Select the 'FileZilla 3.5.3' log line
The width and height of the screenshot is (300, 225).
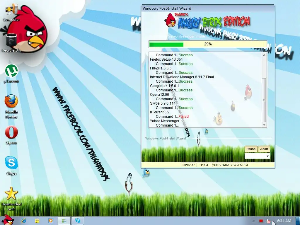(161, 68)
